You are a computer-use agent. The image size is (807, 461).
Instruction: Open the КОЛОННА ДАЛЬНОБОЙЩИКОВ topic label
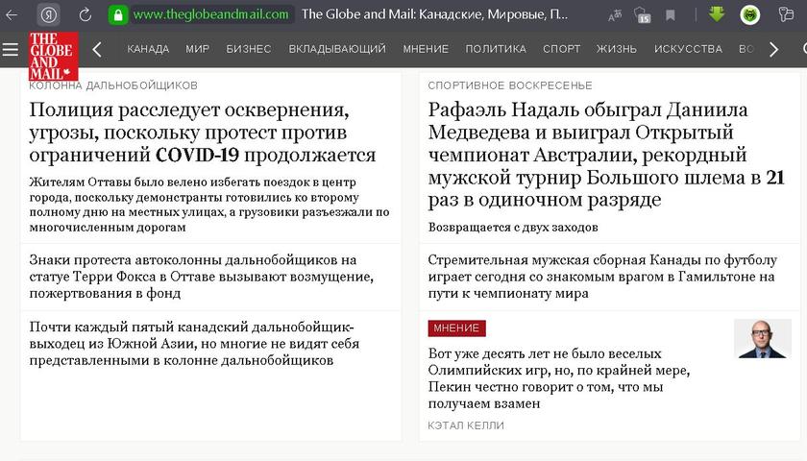113,85
